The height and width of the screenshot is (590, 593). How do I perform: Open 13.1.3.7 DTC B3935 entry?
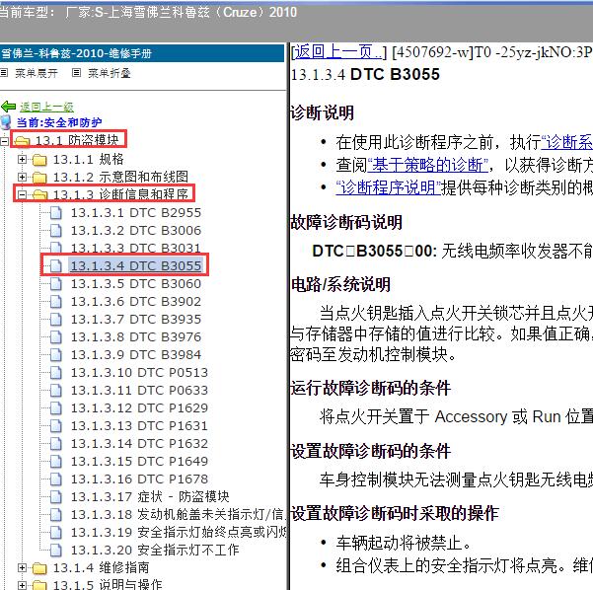pos(136,320)
